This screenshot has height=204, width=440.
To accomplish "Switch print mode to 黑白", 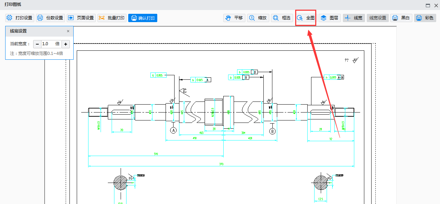I will [401, 18].
